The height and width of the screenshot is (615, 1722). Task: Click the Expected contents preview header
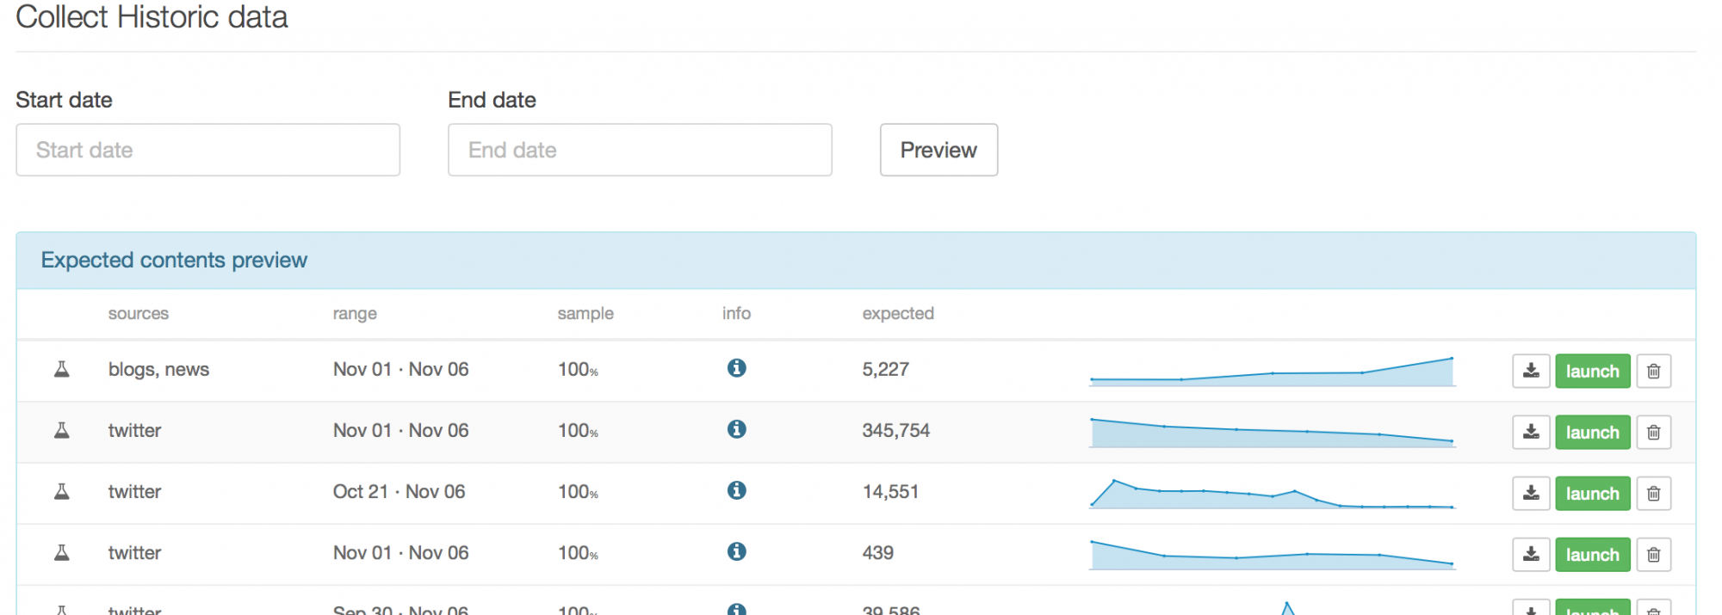coord(174,261)
